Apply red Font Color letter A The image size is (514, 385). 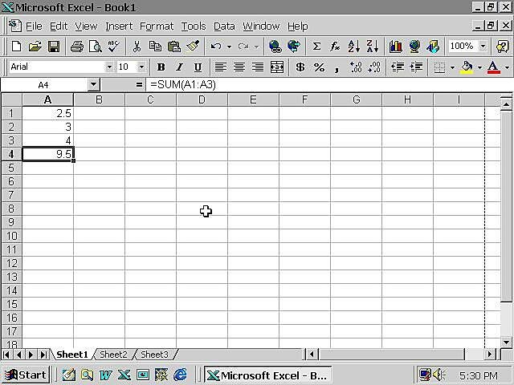pos(494,67)
